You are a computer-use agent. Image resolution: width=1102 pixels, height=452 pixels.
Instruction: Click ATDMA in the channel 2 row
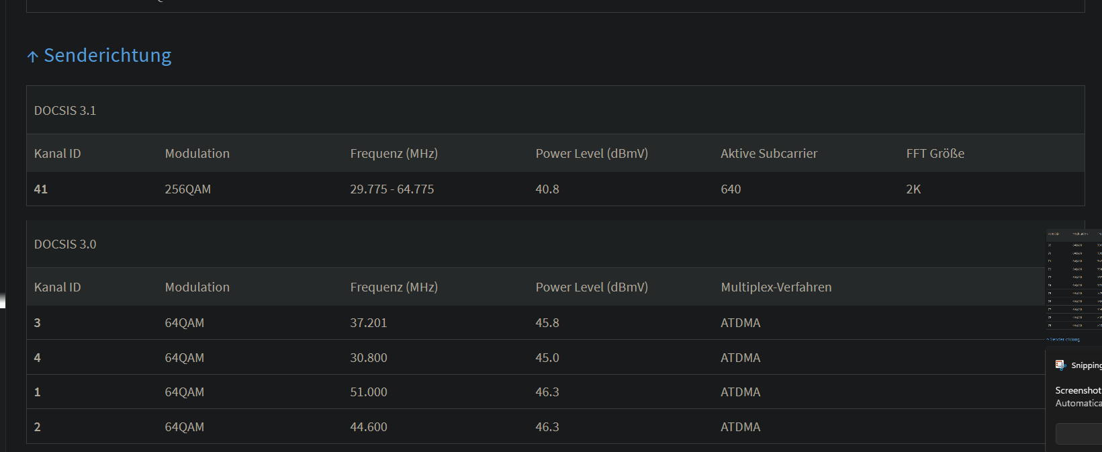pyautogui.click(x=740, y=427)
